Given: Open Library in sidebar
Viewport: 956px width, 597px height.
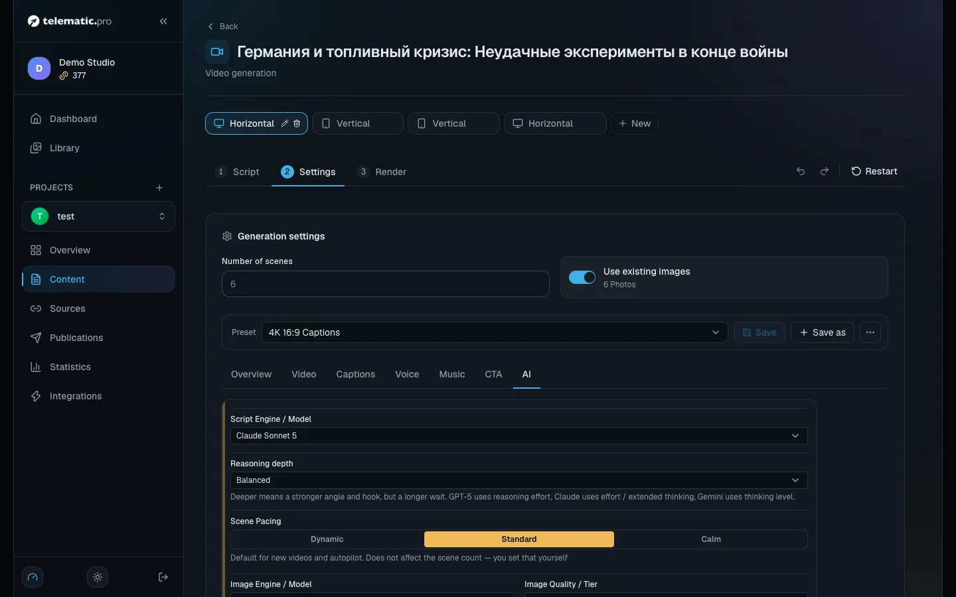Looking at the screenshot, I should point(98,148).
